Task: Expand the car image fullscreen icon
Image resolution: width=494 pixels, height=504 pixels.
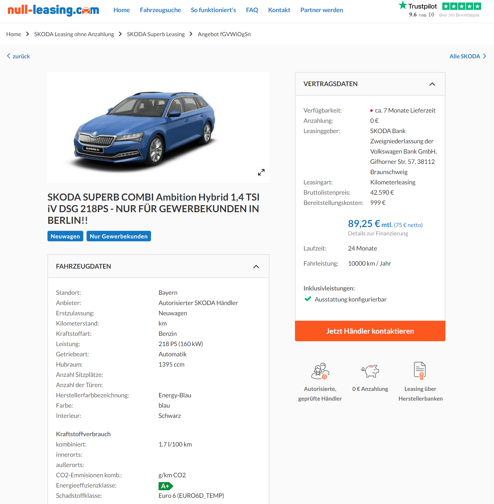Action: click(x=261, y=172)
